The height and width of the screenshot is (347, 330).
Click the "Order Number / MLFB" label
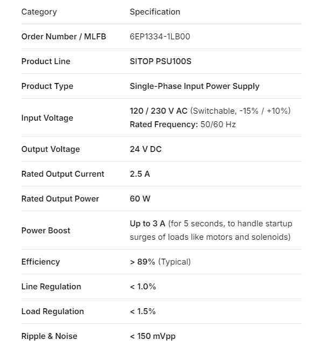coord(64,37)
